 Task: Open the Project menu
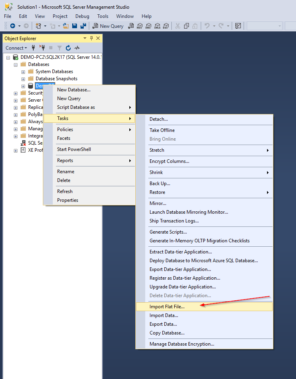click(60, 16)
